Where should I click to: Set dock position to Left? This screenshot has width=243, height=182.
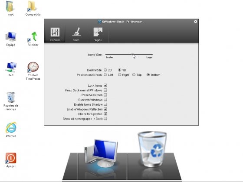coord(105,75)
